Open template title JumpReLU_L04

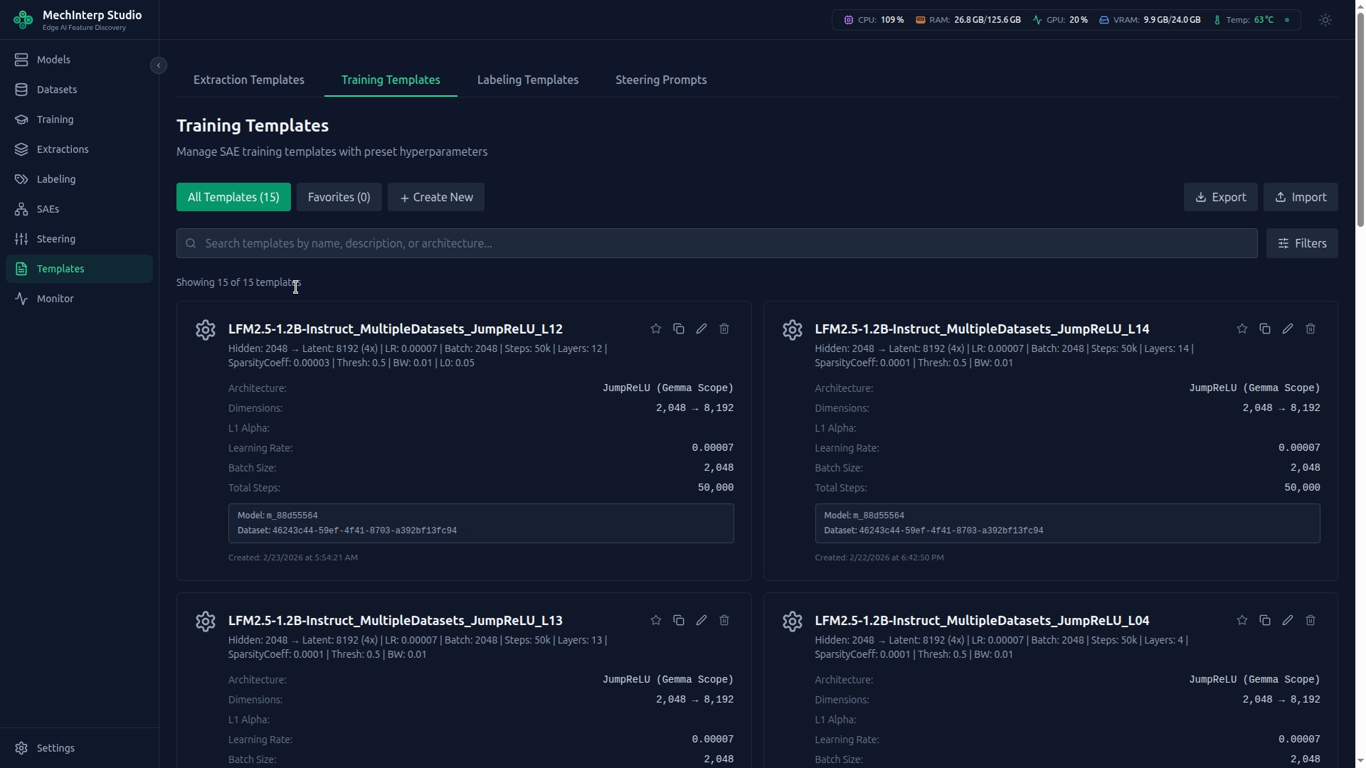pyautogui.click(x=982, y=620)
